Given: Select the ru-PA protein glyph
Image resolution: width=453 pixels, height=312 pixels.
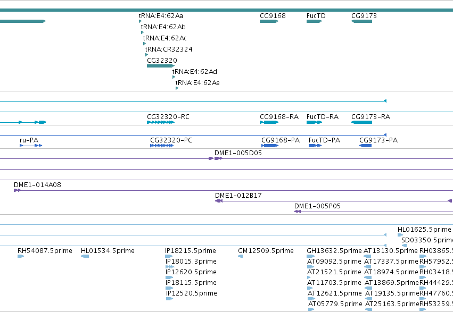Looking at the screenshot, I should [31, 146].
